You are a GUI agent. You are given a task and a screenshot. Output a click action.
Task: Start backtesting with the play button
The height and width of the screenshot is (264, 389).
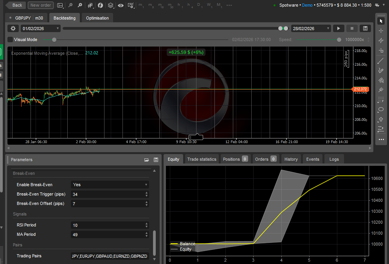pyautogui.click(x=339, y=29)
